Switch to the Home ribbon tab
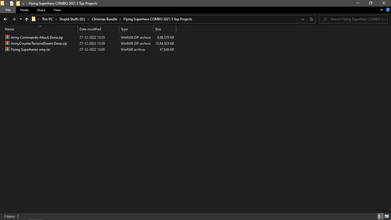Screen dimensions: 391x220 pos(24,10)
